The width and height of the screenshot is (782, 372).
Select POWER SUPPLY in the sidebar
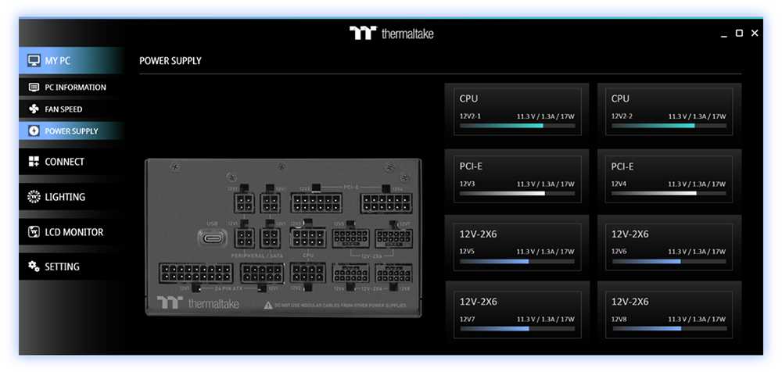pyautogui.click(x=71, y=131)
